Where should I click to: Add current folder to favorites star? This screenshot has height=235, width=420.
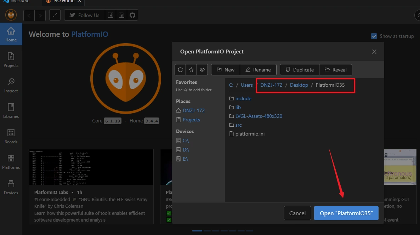[x=191, y=70]
